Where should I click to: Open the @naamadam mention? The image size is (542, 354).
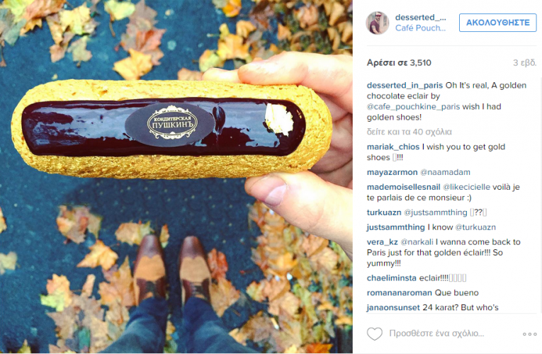(445, 172)
